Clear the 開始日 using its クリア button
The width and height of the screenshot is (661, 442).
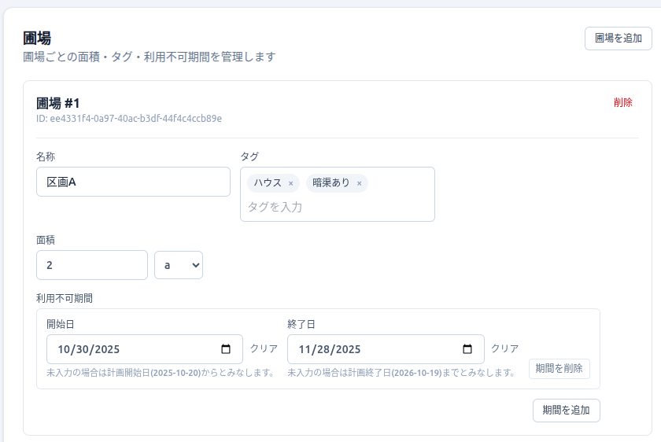pyautogui.click(x=264, y=348)
